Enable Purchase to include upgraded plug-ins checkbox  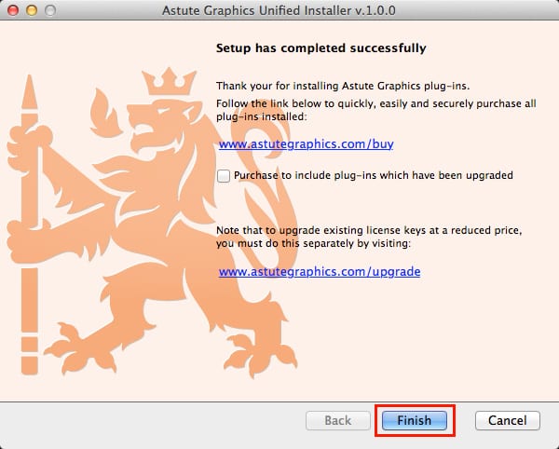pos(224,176)
